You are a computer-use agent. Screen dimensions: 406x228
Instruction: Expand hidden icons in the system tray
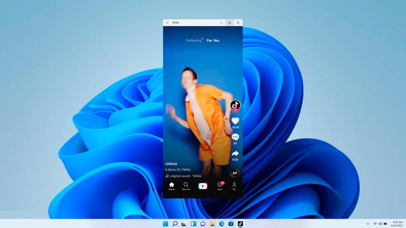coord(368,223)
